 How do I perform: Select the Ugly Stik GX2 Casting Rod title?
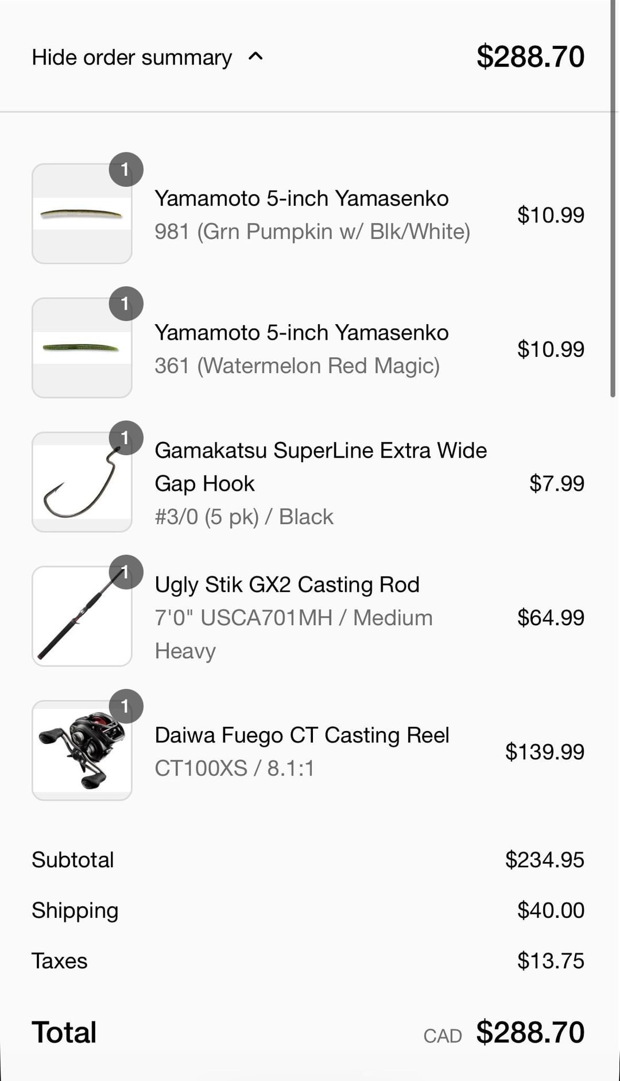pyautogui.click(x=287, y=584)
